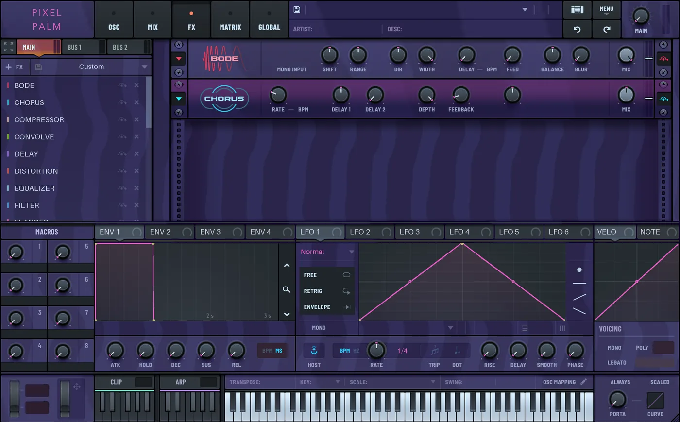This screenshot has height=422, width=680.
Task: Open the KEY dropdown
Action: [x=337, y=382]
